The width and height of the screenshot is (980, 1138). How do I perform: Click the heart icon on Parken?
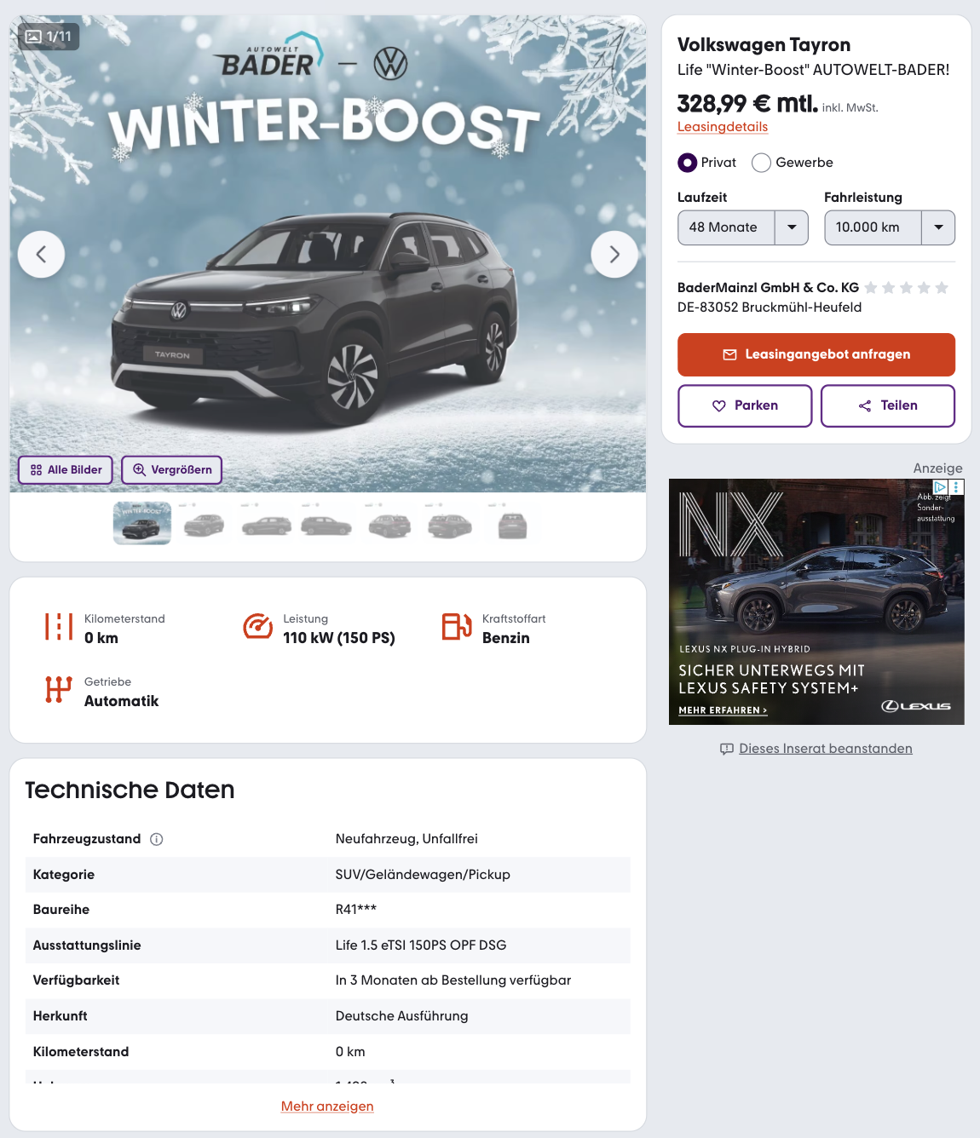[x=718, y=406]
